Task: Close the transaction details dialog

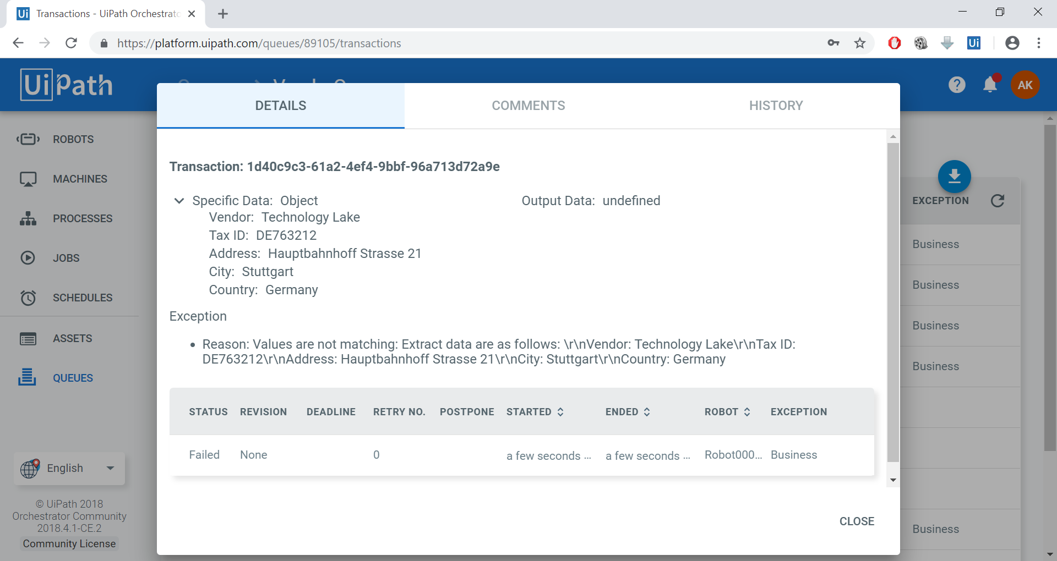Action: coord(857,521)
